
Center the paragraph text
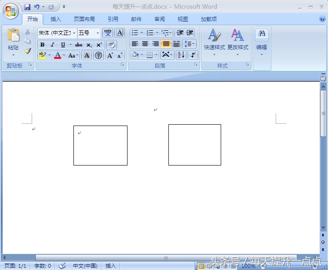pos(145,44)
